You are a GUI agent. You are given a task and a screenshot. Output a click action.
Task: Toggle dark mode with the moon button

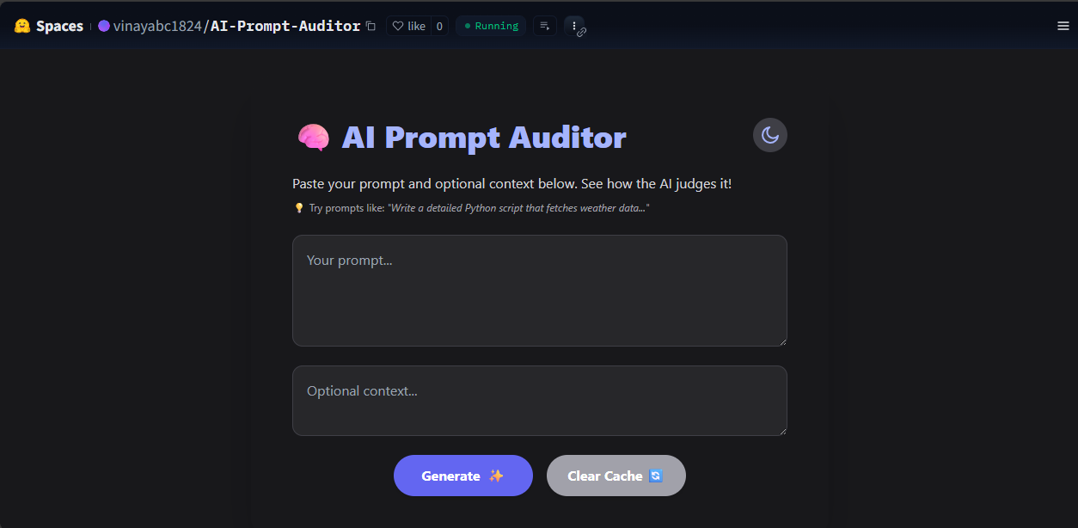click(x=769, y=135)
